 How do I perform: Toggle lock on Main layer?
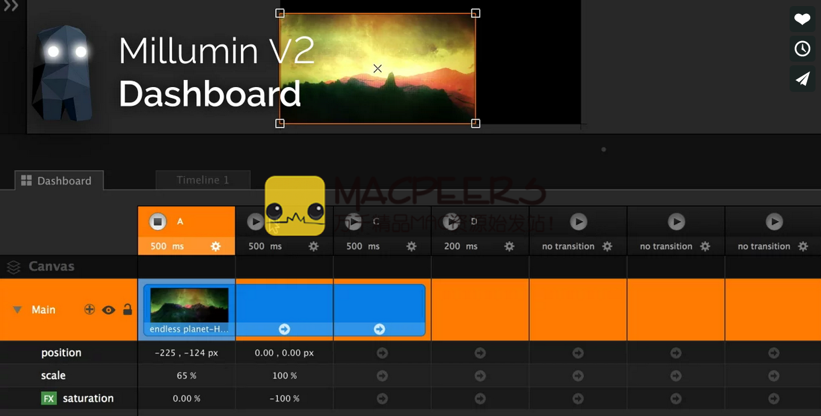[127, 310]
